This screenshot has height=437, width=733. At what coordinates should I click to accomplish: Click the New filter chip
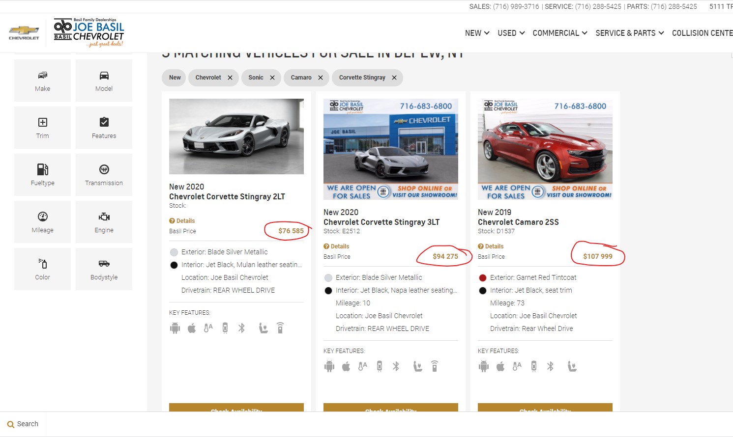pos(175,78)
